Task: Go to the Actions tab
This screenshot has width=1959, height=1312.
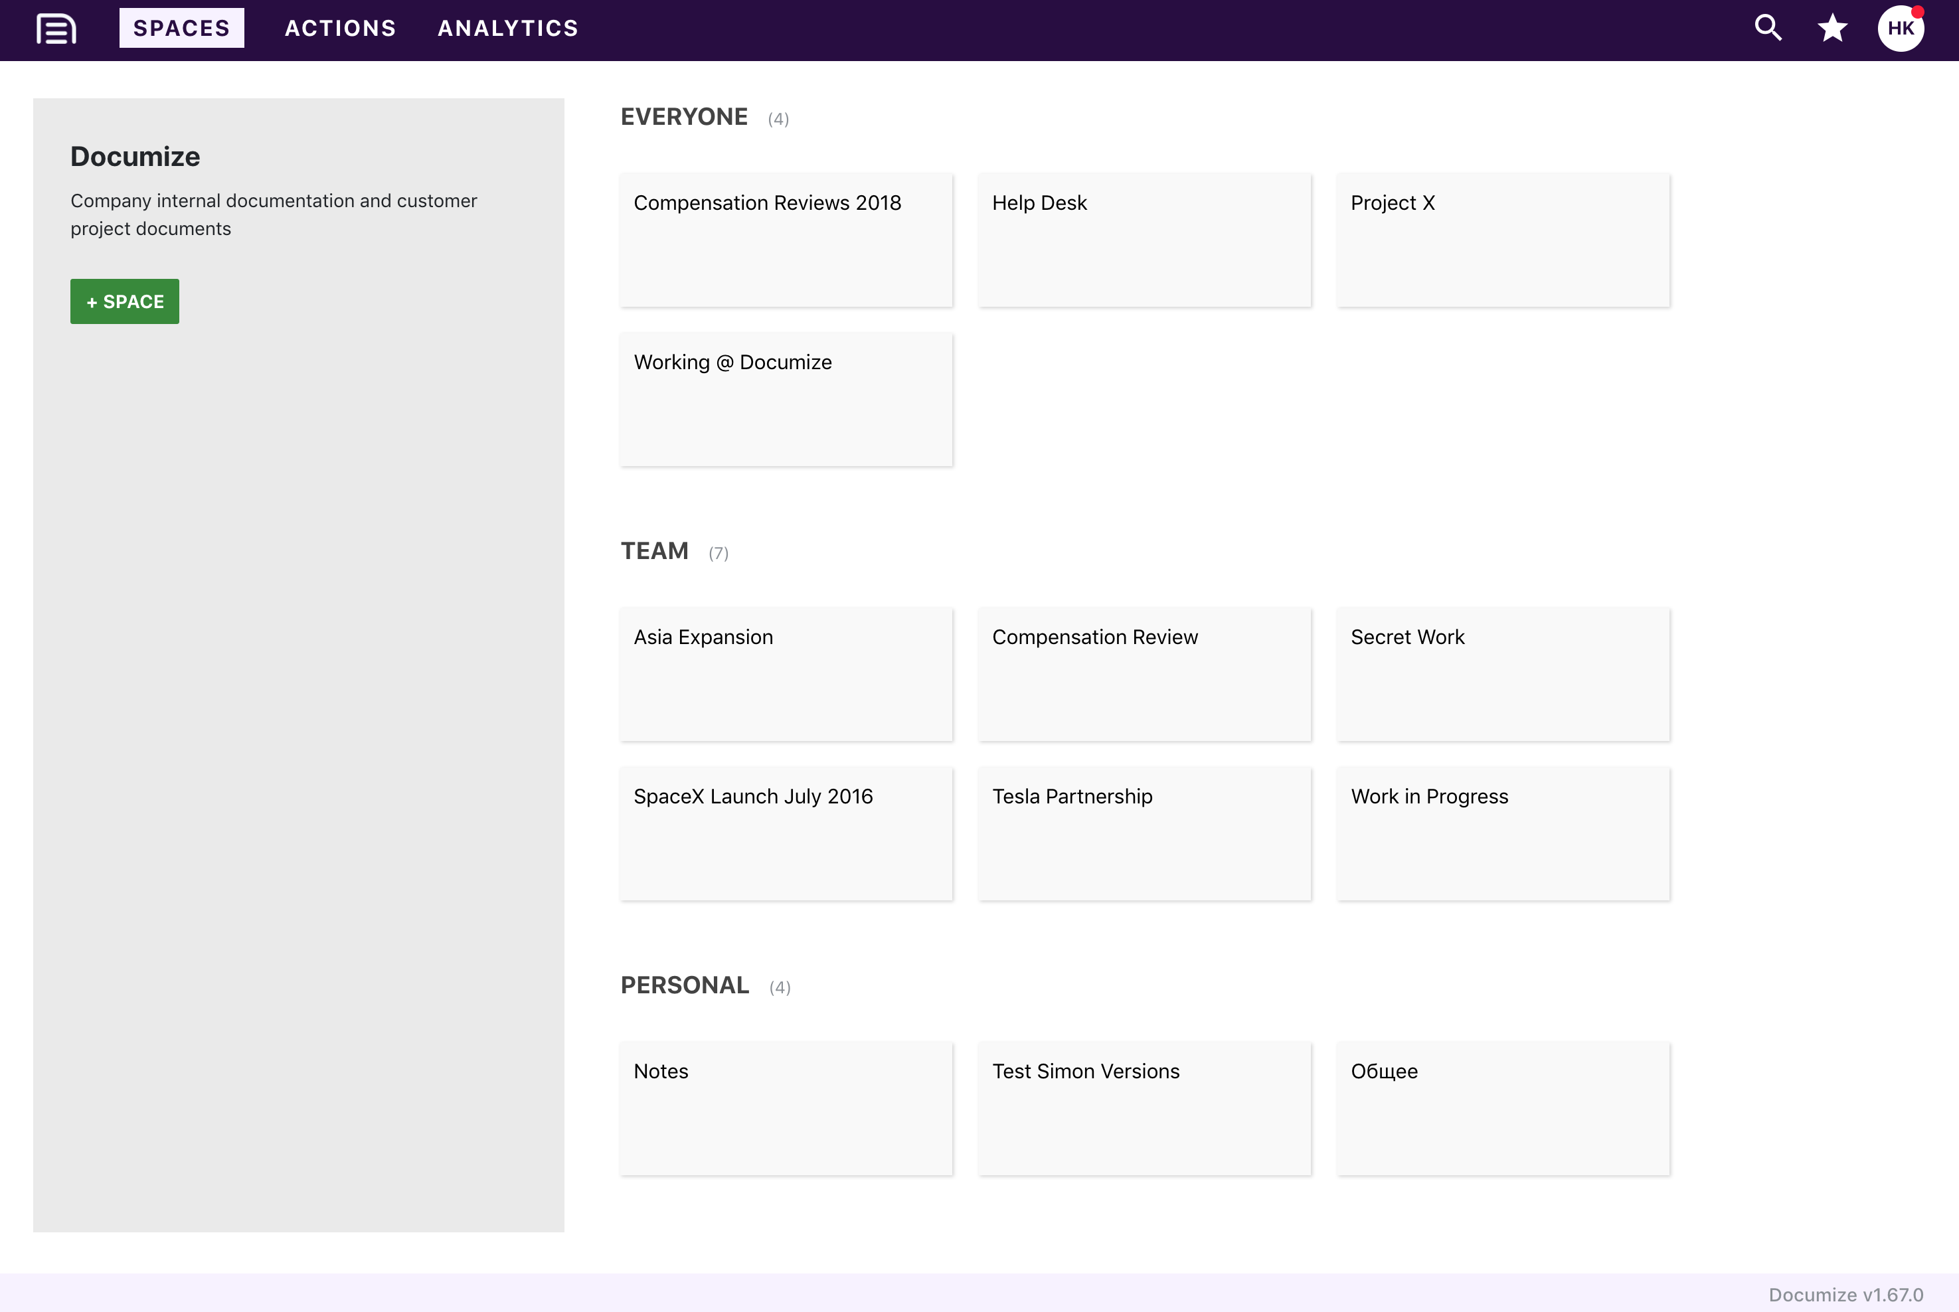Action: [x=341, y=28]
